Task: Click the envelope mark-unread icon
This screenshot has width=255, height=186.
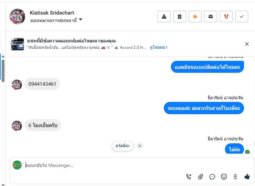Action: (211, 16)
